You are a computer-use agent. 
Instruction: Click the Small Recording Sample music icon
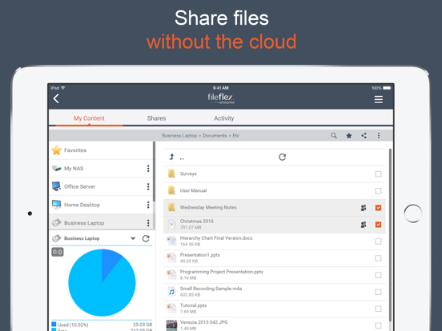click(171, 292)
